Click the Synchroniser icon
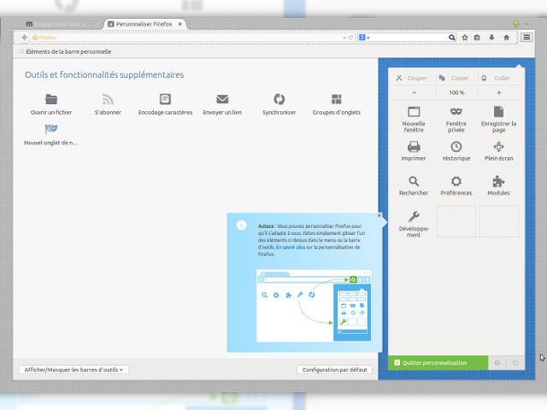The width and height of the screenshot is (547, 410). point(279,99)
